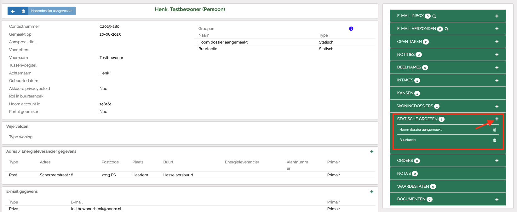Delete Hoom dossier aangemaakt from statische groepen
This screenshot has height=212, width=517.
494,130
